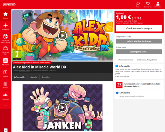This screenshot has width=165, height=132.
Task: Switch to the Detalles tab
Action: (46, 77)
